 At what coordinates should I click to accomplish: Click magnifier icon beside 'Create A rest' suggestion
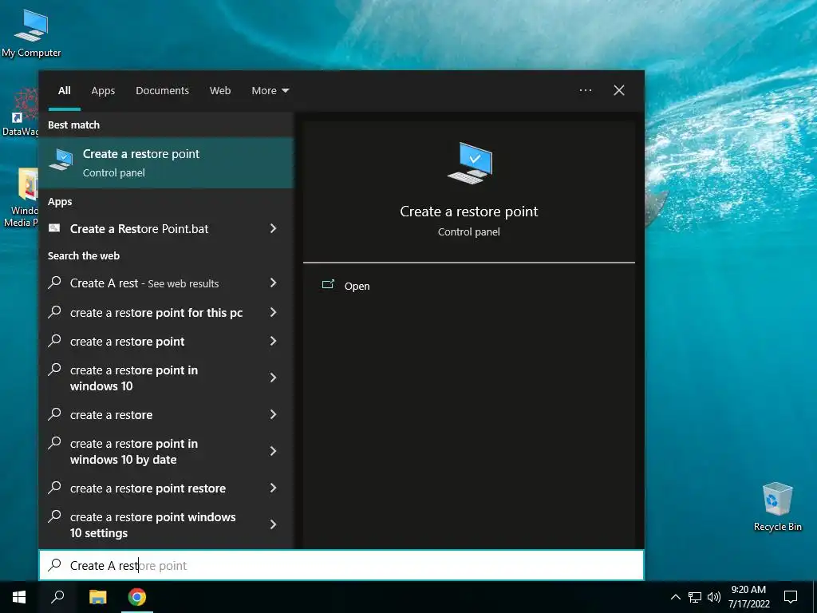coord(54,283)
